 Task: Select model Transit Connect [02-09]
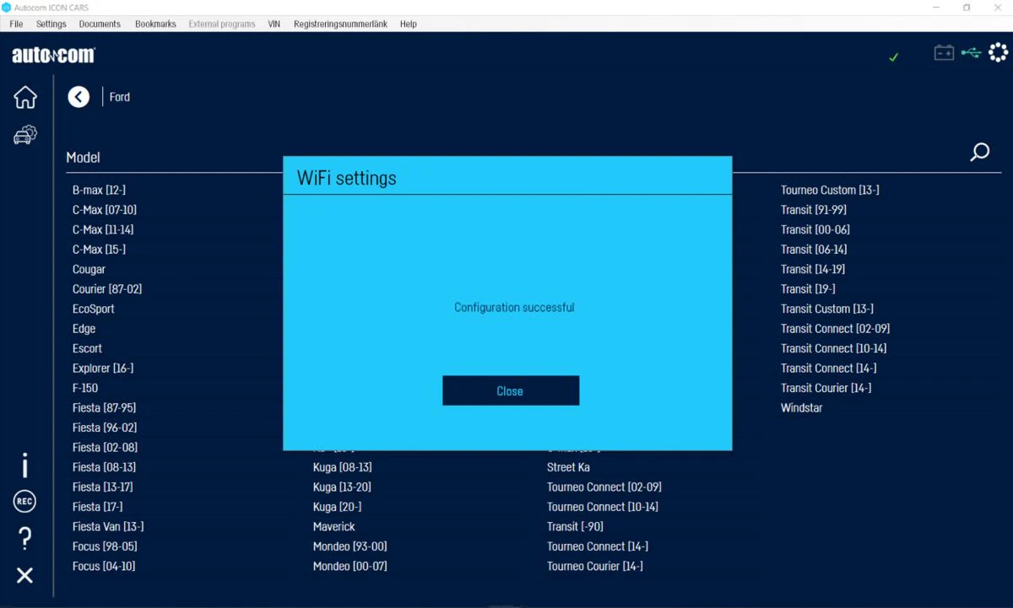835,329
